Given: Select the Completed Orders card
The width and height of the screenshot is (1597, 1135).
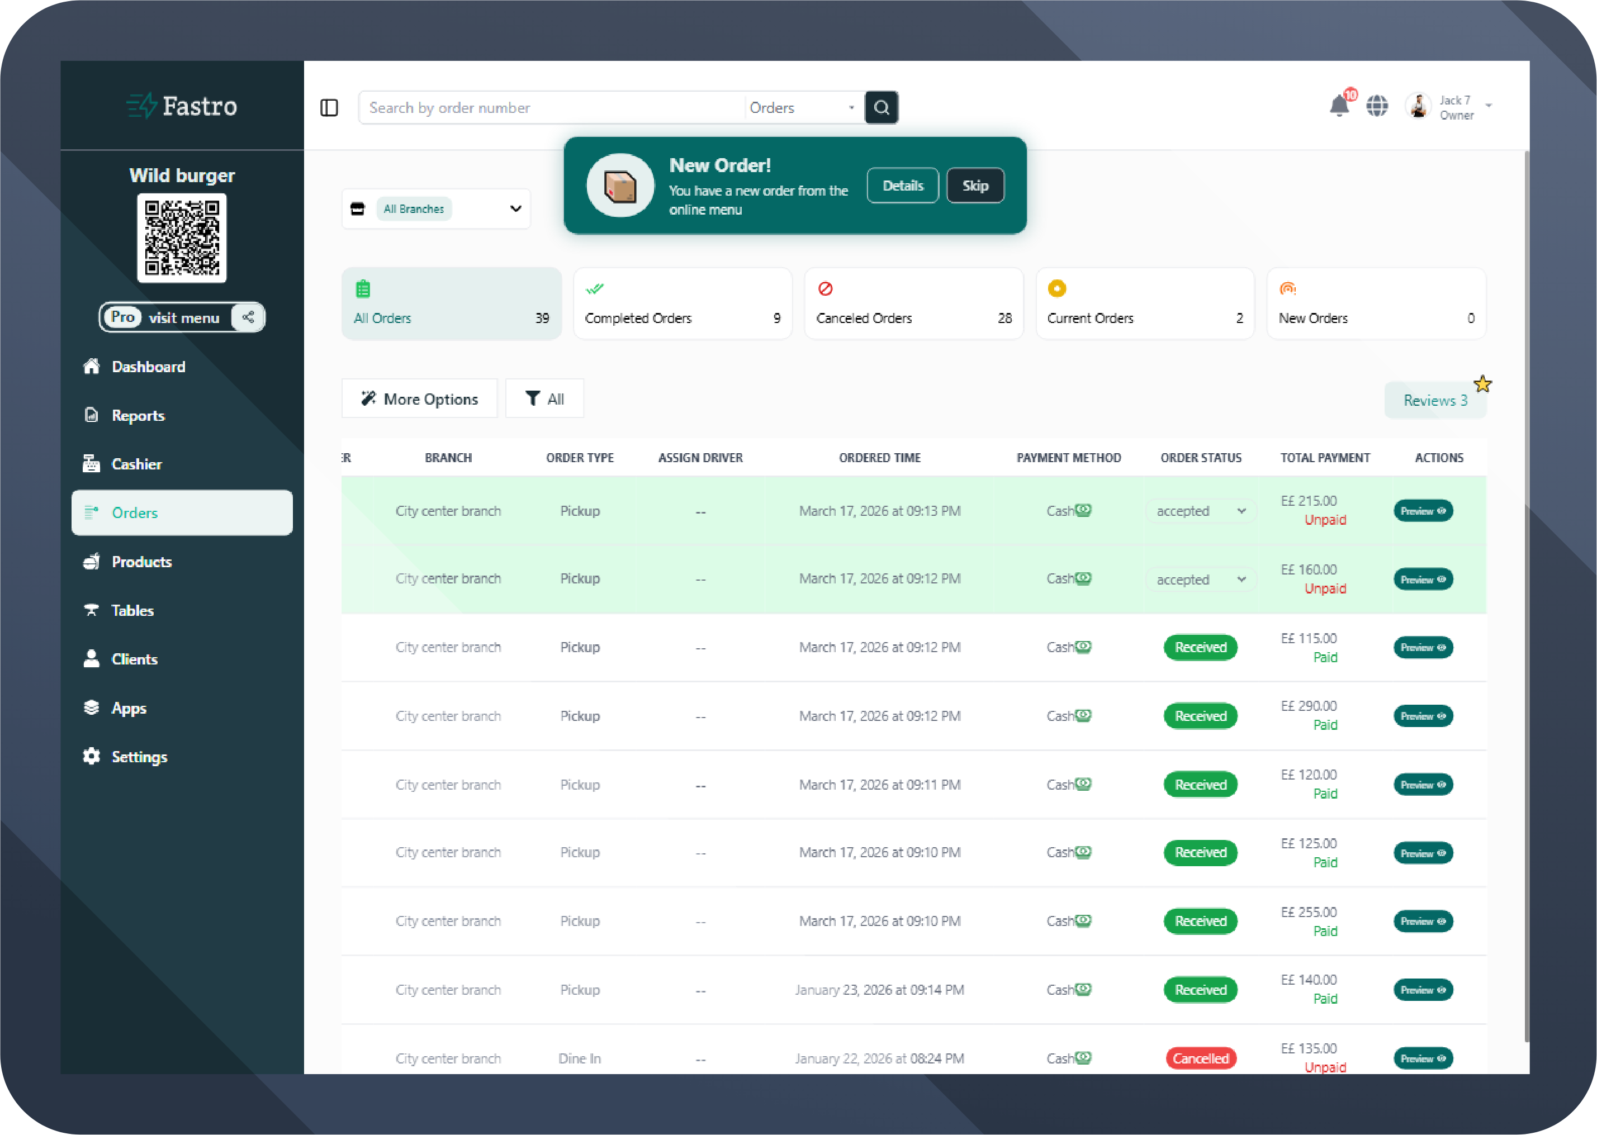Looking at the screenshot, I should (x=683, y=304).
